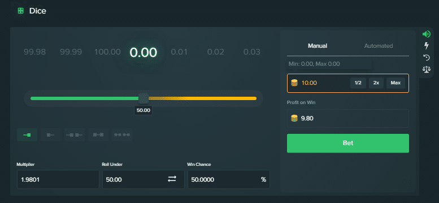The height and width of the screenshot is (203, 439).
Task: Click the coin icon in bet amount field
Action: pyautogui.click(x=294, y=83)
